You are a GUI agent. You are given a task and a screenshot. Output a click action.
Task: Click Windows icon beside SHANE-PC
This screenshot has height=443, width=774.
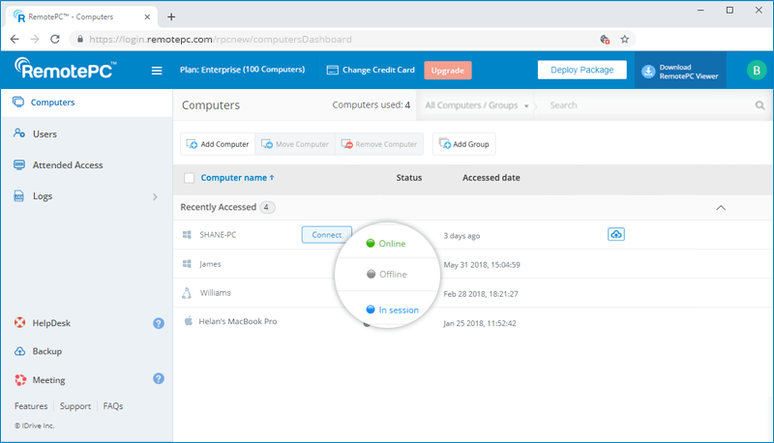(x=187, y=235)
